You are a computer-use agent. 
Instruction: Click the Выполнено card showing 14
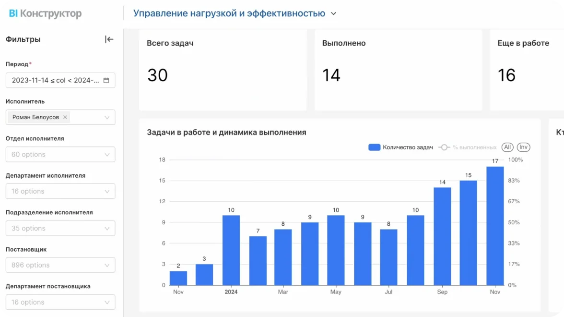[398, 70]
